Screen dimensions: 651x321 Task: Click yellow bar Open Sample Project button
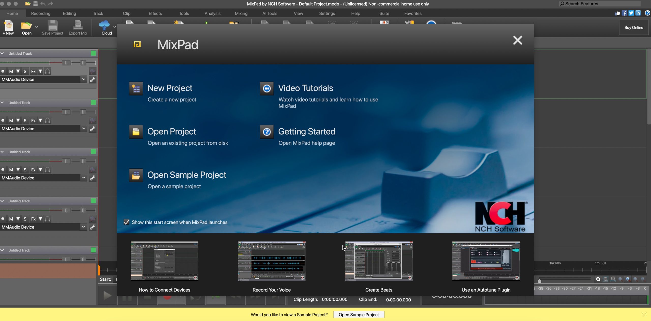coord(359,315)
